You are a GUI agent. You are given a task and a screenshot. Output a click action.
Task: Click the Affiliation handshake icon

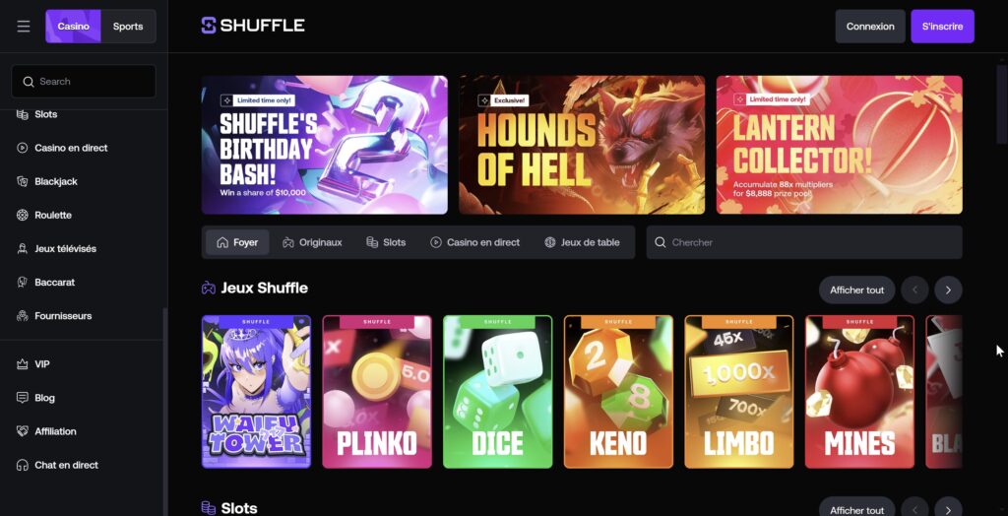click(23, 431)
